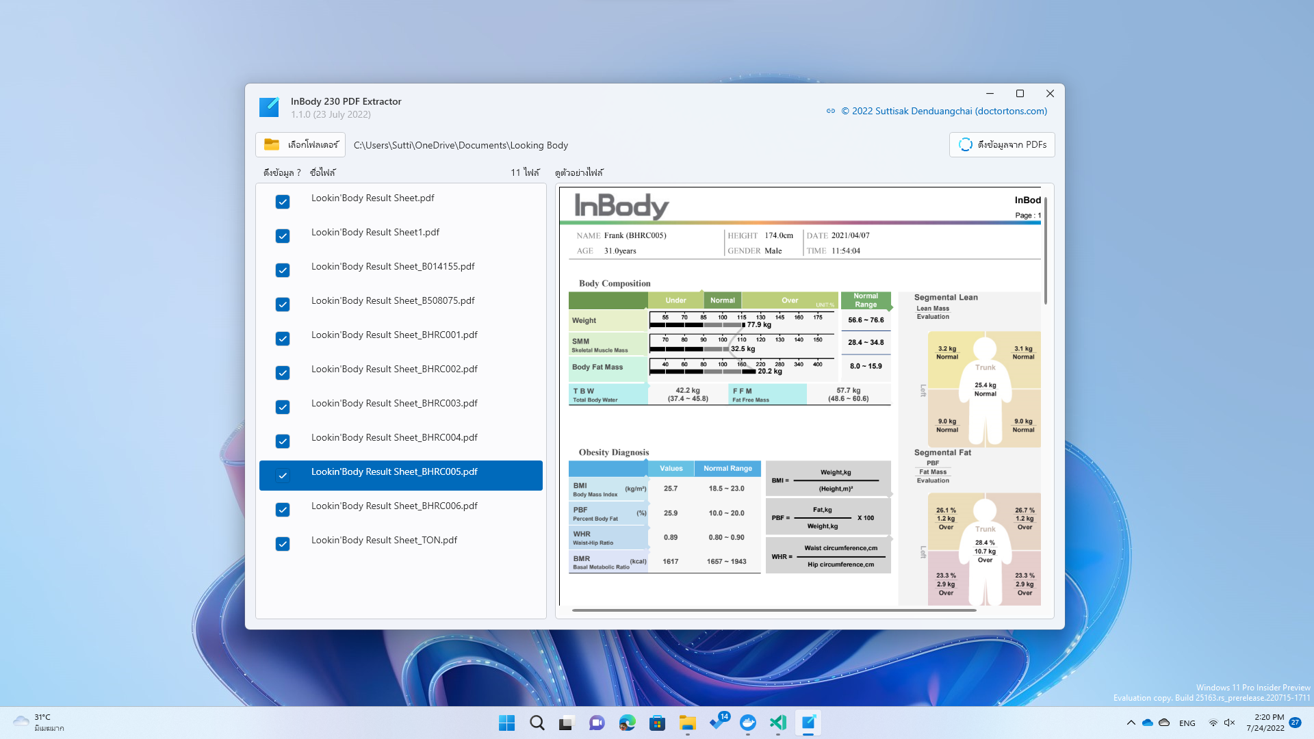Click InBody Extractor icon on the taskbar
This screenshot has height=739, width=1314.
click(808, 723)
